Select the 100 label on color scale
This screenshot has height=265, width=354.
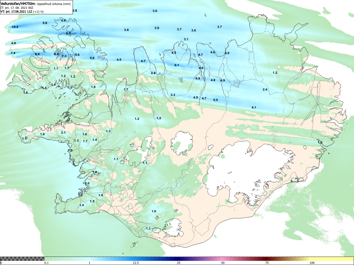[312, 263]
